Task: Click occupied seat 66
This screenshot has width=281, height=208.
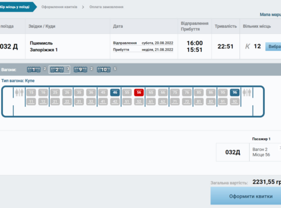Action: 163,92
